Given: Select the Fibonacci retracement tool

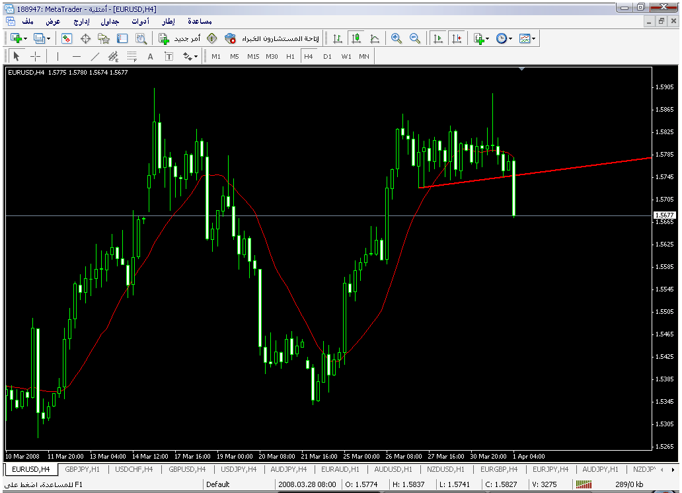Looking at the screenshot, I should coord(132,57).
